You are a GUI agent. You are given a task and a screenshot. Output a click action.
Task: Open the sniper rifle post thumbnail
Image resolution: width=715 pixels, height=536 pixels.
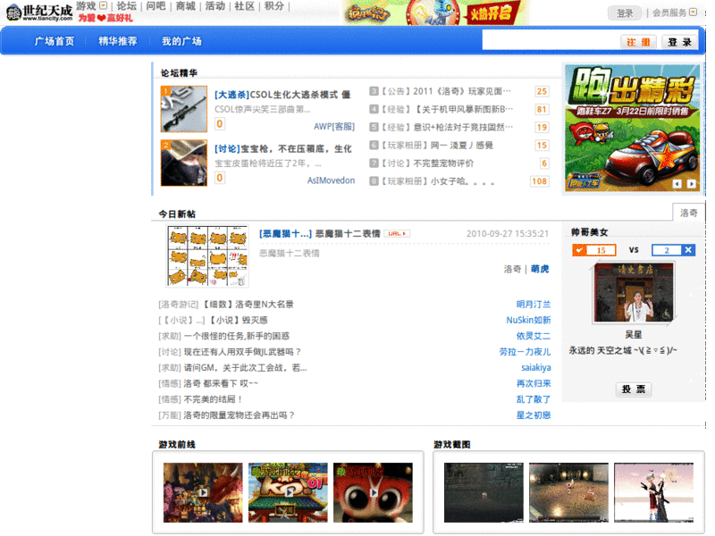point(184,109)
